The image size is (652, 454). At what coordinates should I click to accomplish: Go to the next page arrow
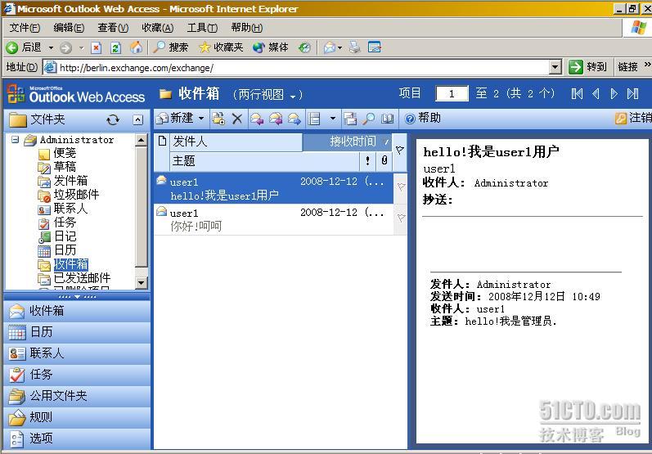pyautogui.click(x=614, y=93)
